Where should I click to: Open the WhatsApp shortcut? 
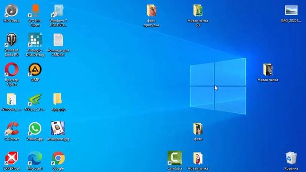coord(35,129)
